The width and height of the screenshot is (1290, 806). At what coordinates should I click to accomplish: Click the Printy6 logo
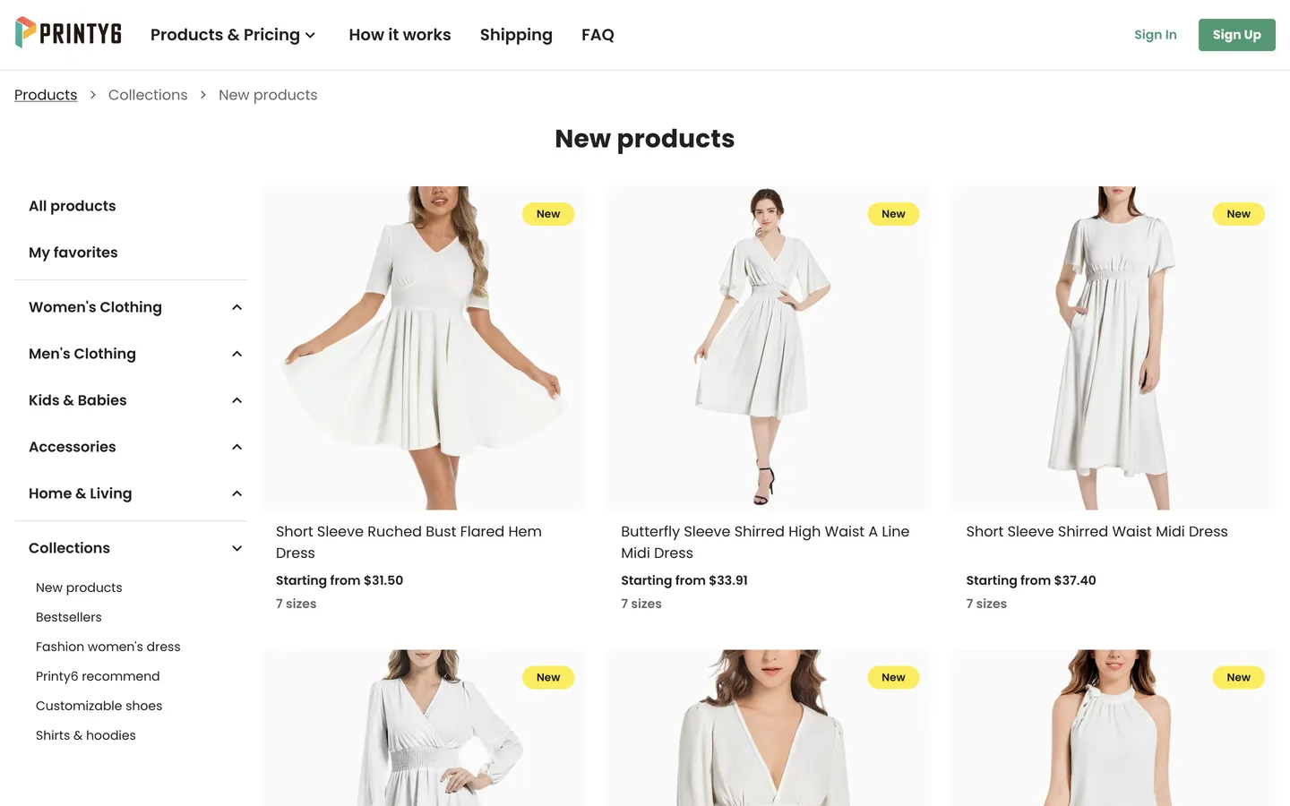pos(68,33)
